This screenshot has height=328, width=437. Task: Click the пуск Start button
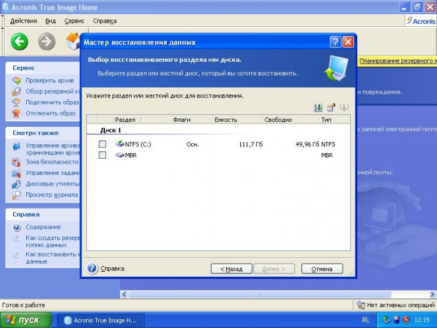point(26,320)
